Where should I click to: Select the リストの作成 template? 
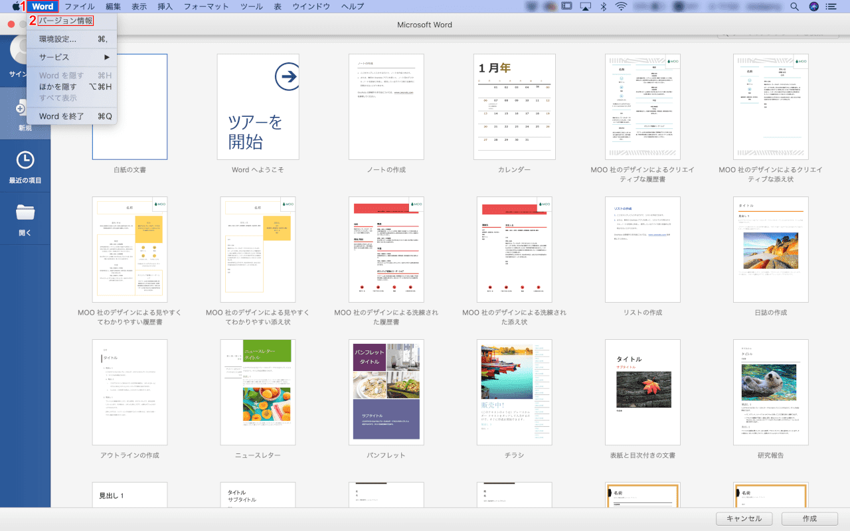coord(642,250)
